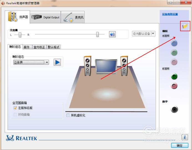This screenshot has height=150, width=192.
Task: Minimize the Realtek audio manager window
Action: point(171,2)
